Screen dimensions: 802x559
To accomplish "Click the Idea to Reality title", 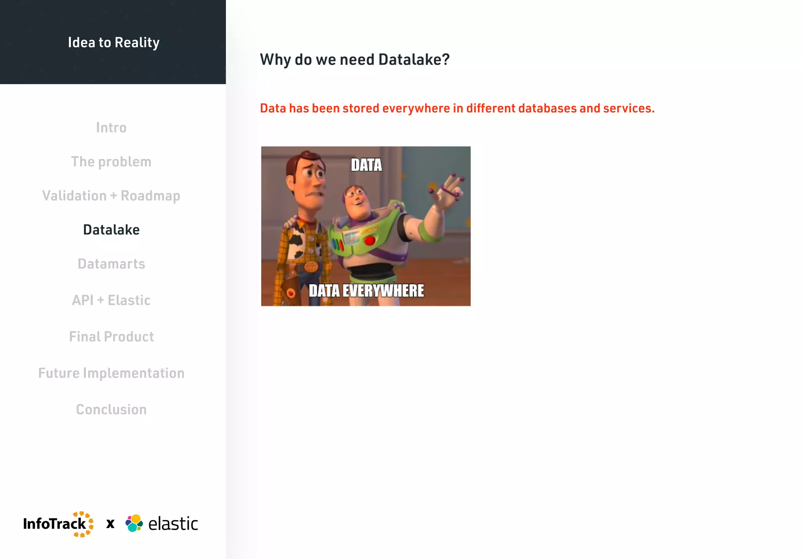I will pyautogui.click(x=114, y=42).
